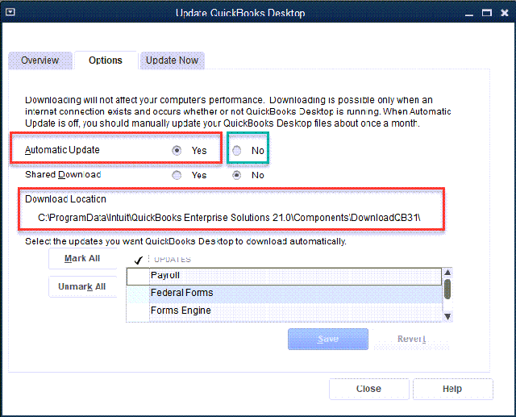Click the updates list scroll up arrow

pos(447,273)
